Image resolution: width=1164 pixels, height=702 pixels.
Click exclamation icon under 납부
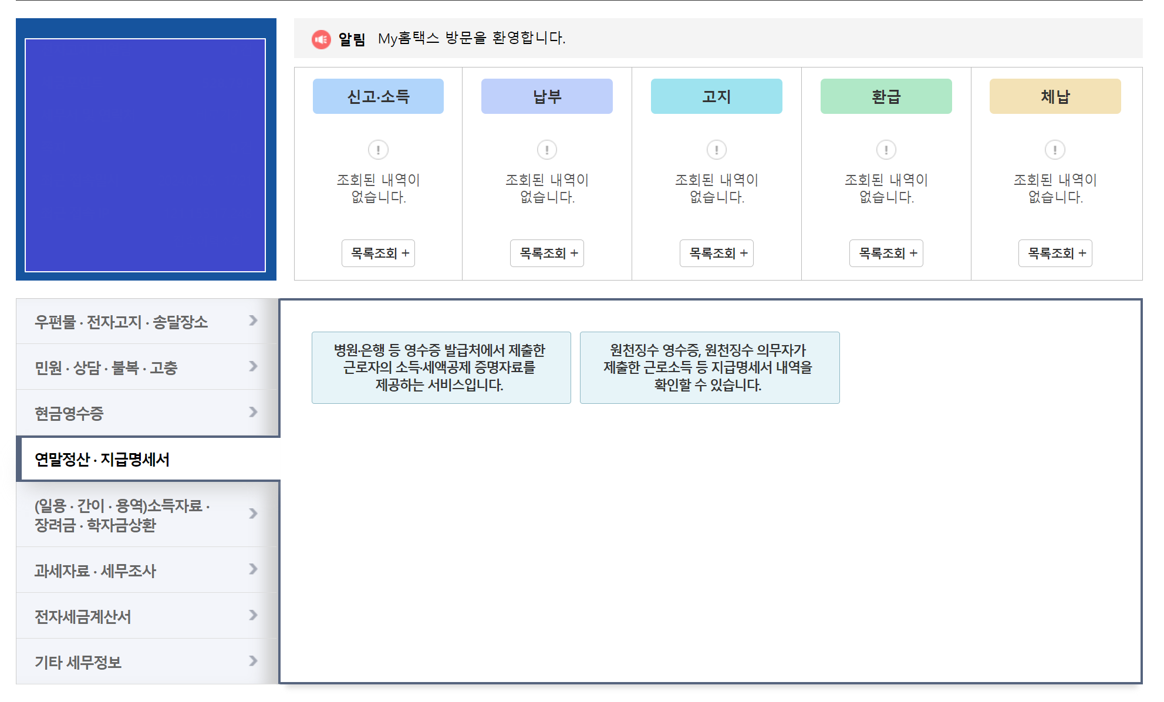(547, 150)
